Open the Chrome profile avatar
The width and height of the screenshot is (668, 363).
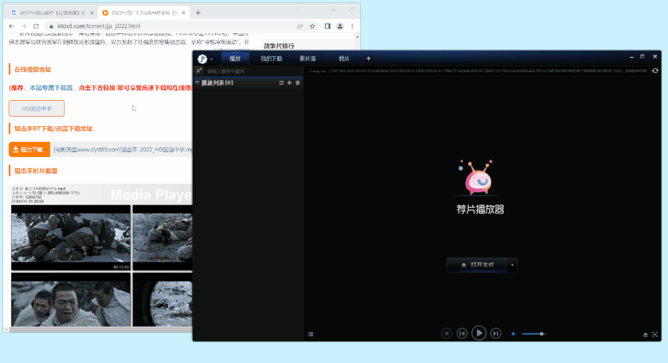tap(340, 26)
